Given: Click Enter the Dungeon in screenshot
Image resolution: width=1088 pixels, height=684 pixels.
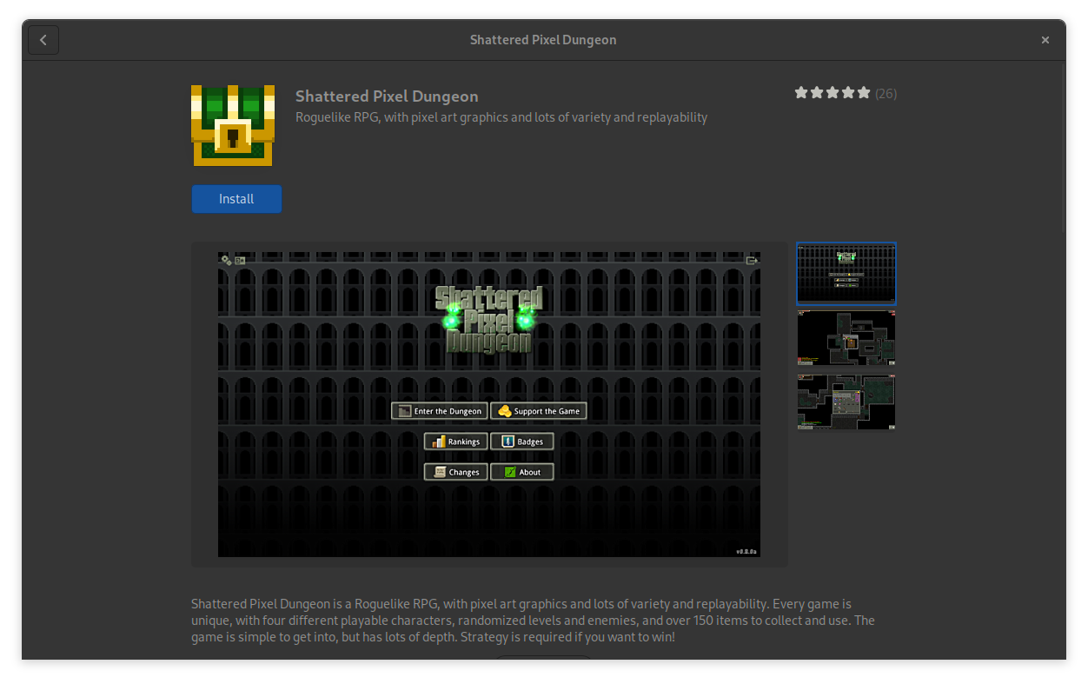Looking at the screenshot, I should pyautogui.click(x=439, y=411).
